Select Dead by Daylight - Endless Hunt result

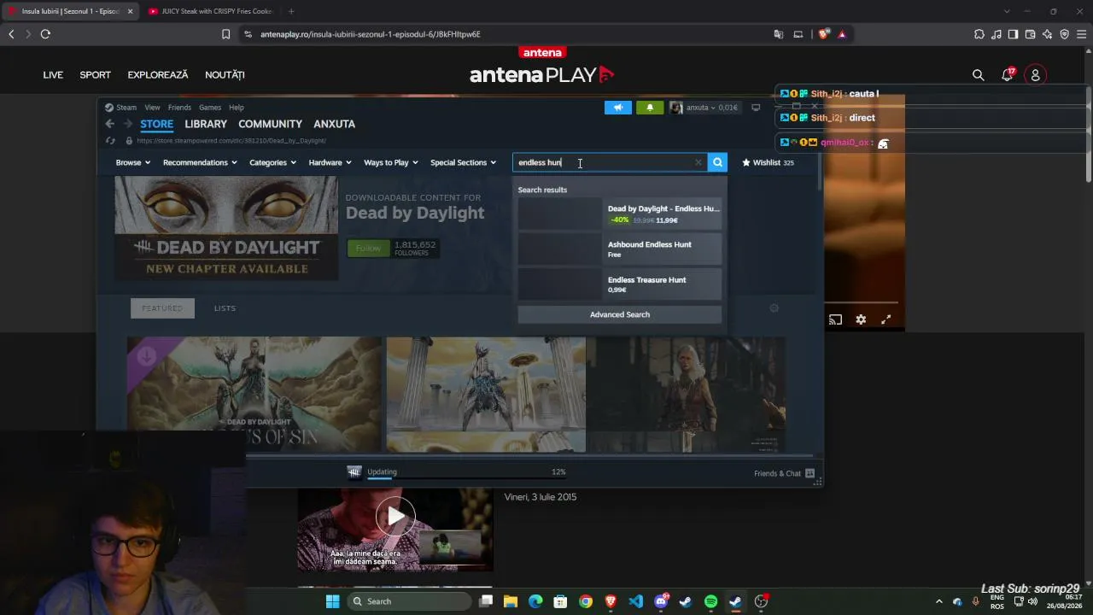(620, 214)
